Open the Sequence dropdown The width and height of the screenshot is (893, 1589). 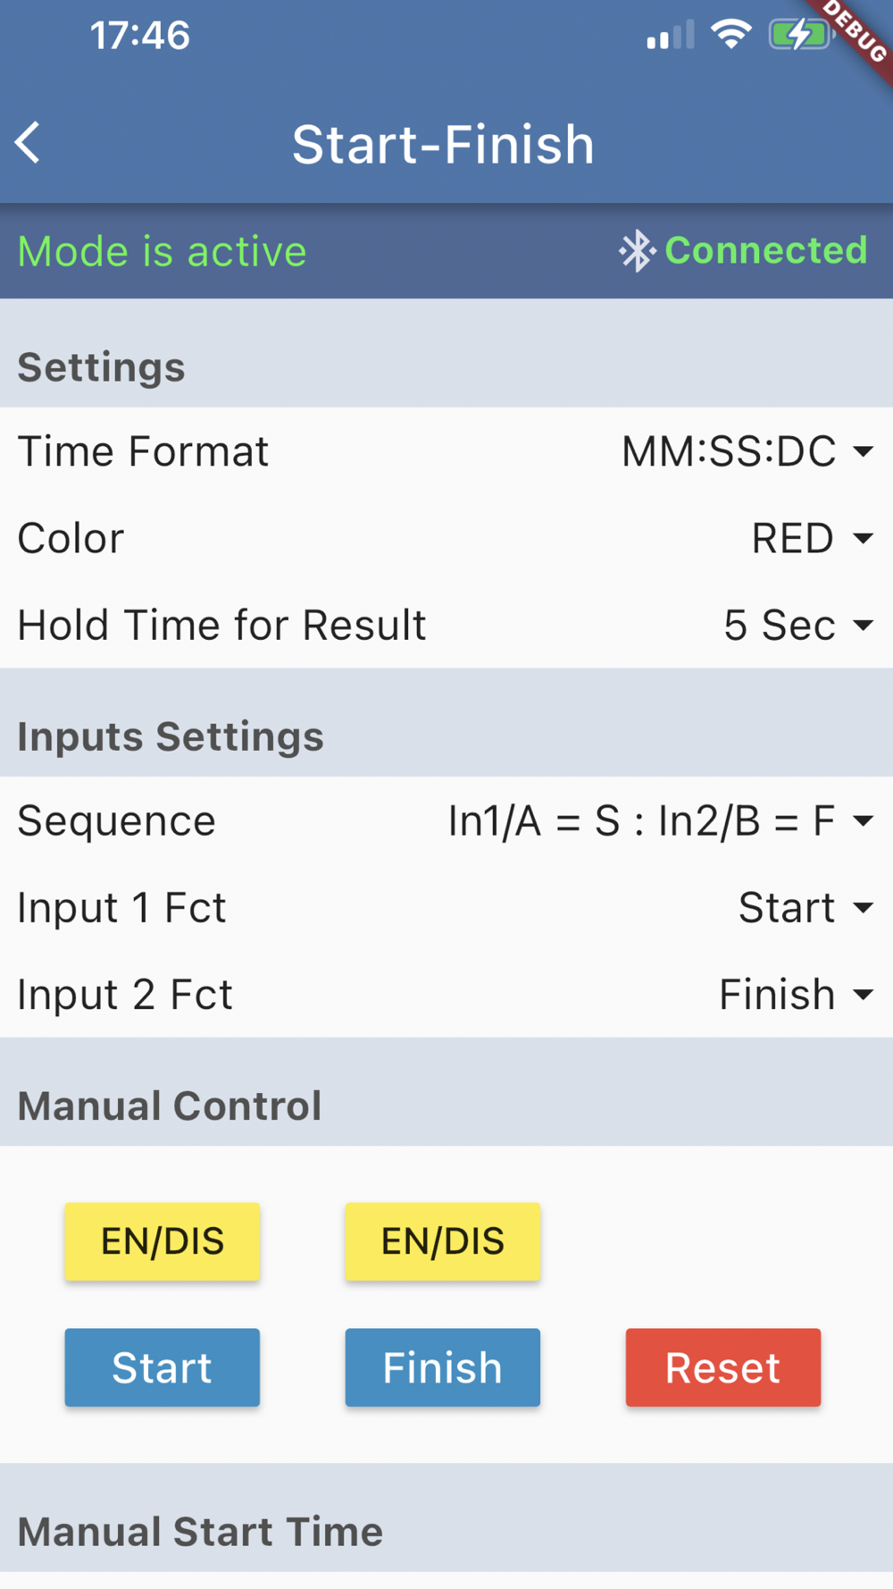[660, 820]
